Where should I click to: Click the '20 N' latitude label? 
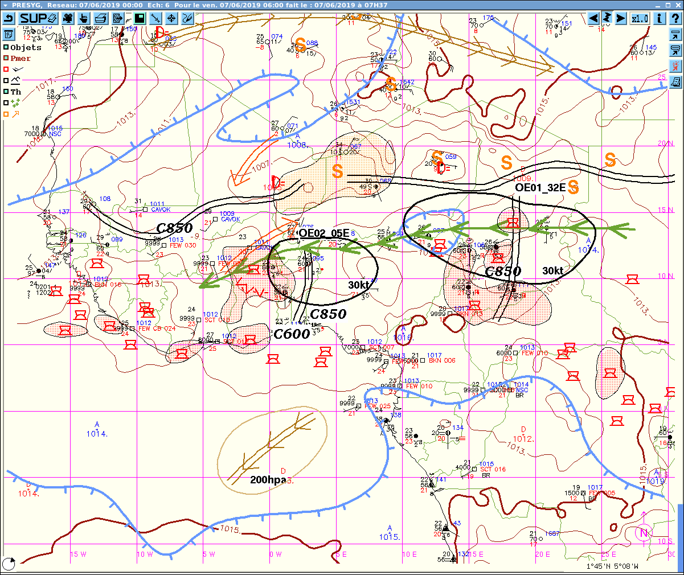point(666,143)
